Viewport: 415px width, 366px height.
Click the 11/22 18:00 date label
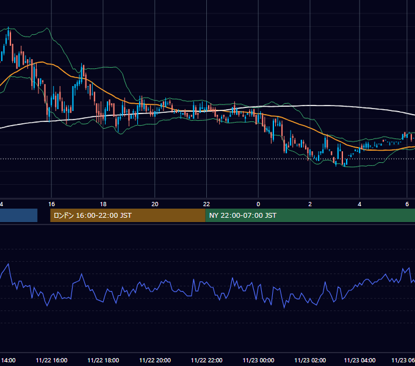[103, 360]
